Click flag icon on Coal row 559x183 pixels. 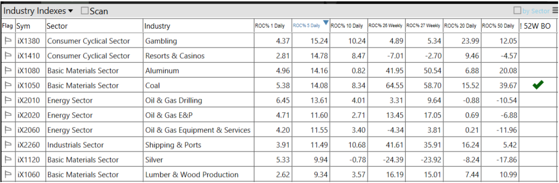(x=8, y=85)
